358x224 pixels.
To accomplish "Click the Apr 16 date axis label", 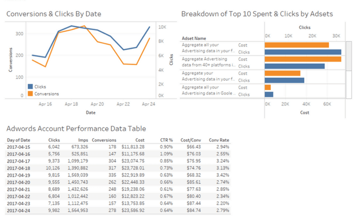I will 45,104.
